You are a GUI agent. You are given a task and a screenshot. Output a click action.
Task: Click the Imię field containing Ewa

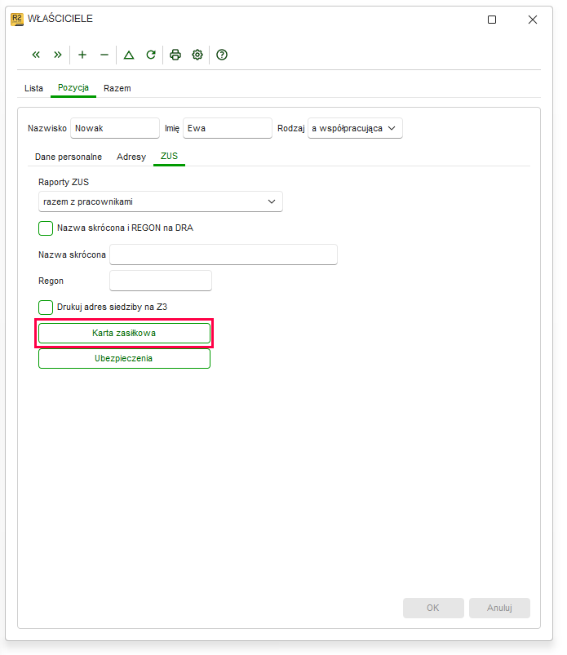(x=228, y=128)
